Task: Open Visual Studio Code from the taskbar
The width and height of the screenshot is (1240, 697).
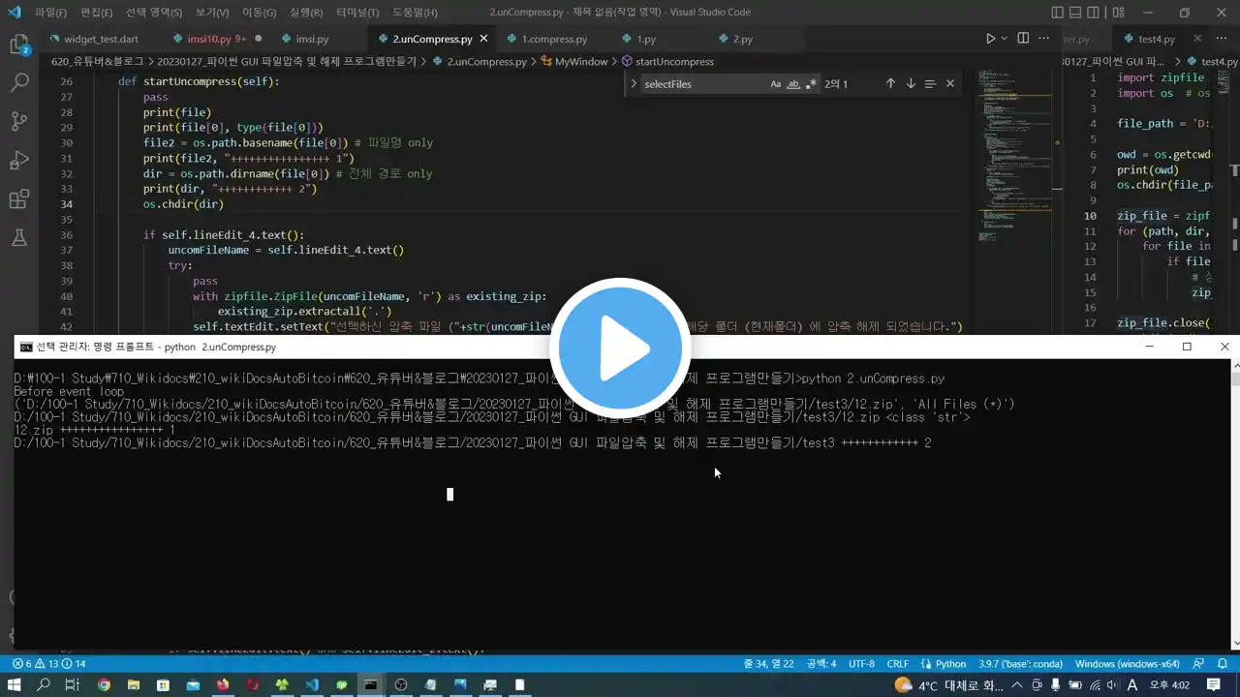Action: (x=311, y=685)
